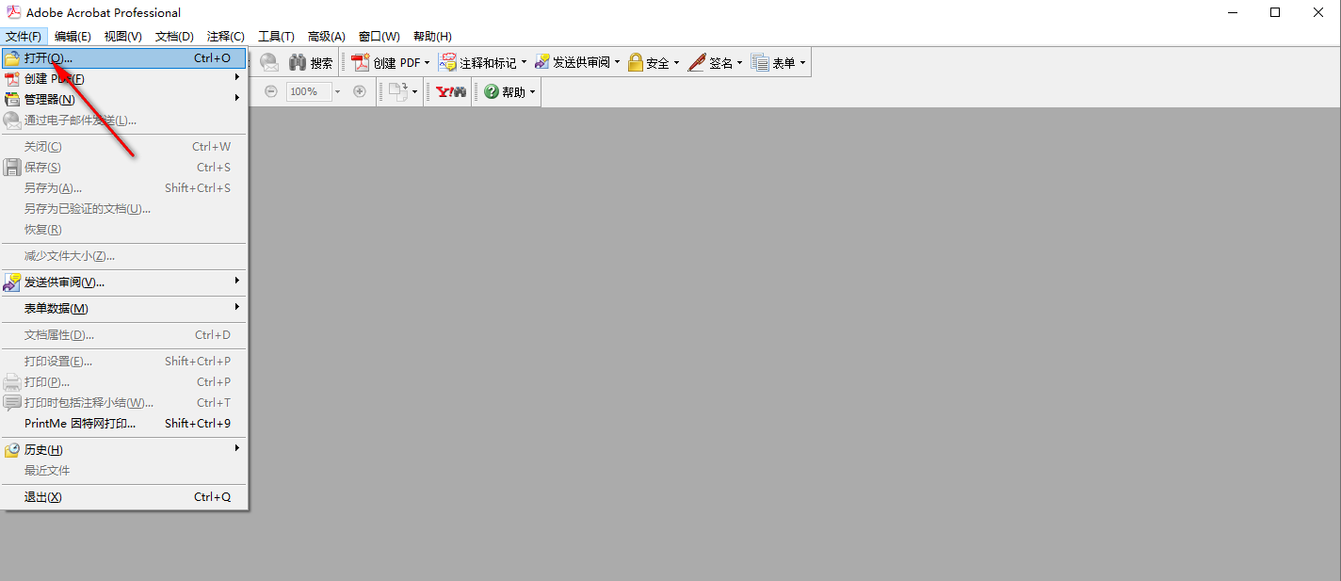Click the green Help (帮助) question mark icon

pyautogui.click(x=491, y=92)
